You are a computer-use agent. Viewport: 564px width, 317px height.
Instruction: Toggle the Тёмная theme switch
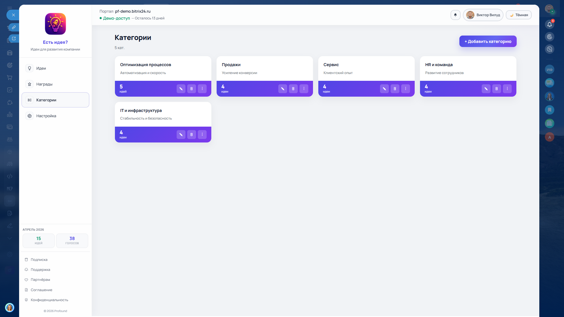tap(519, 15)
